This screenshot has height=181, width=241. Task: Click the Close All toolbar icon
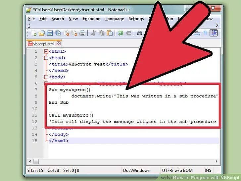click(x=74, y=33)
